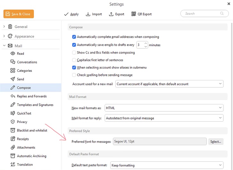Viewport: 233px width, 170px height.
Task: Select the Conversations bubbles icon
Action: point(13,62)
